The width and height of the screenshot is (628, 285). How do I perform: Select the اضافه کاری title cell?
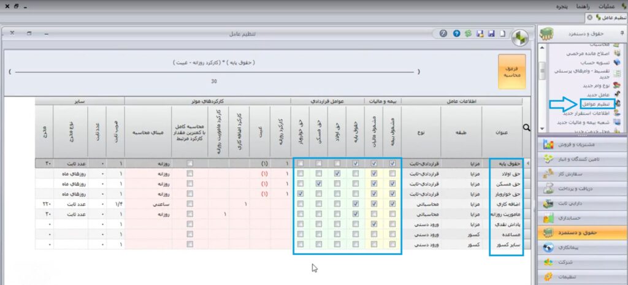point(502,203)
